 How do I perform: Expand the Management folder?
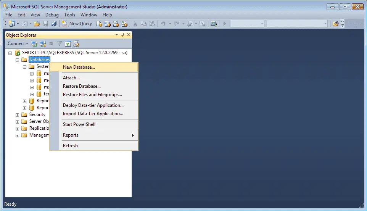pos(17,135)
